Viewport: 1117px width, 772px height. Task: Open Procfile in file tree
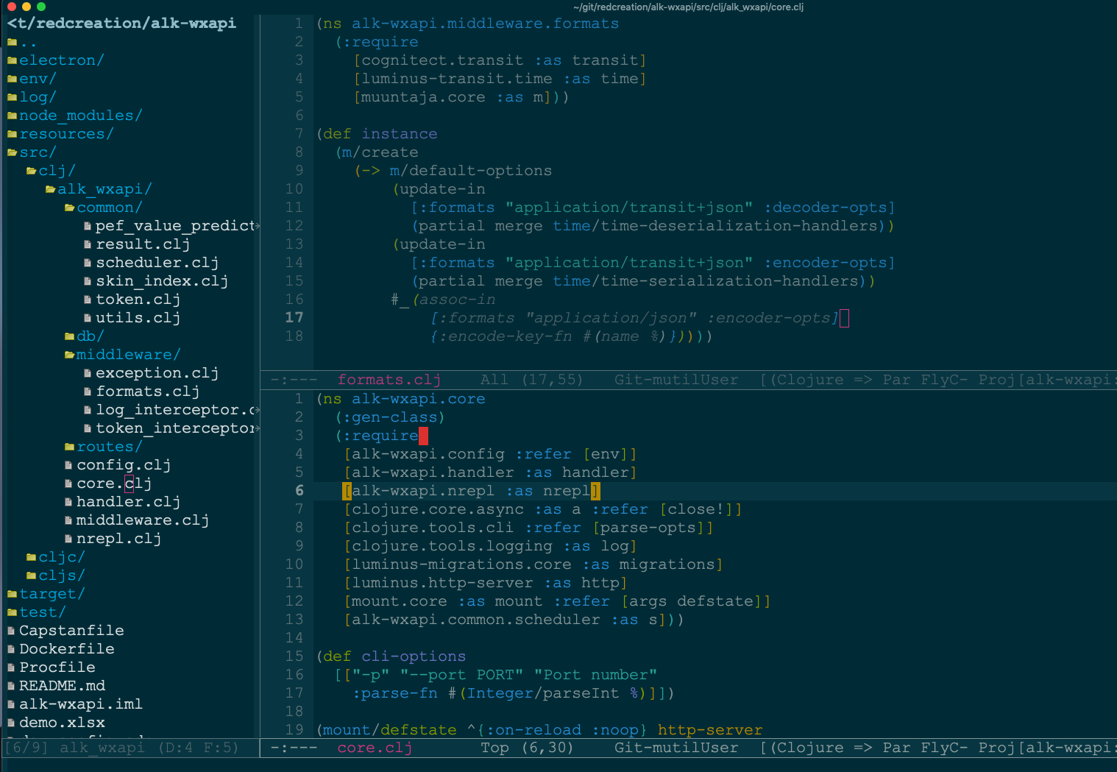click(57, 667)
